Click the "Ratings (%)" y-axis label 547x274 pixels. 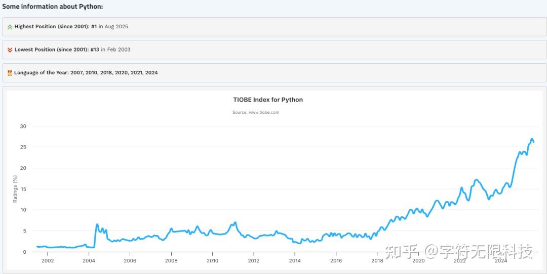pos(15,189)
